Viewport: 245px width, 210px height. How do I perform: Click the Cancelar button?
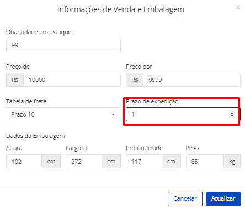[185, 199]
